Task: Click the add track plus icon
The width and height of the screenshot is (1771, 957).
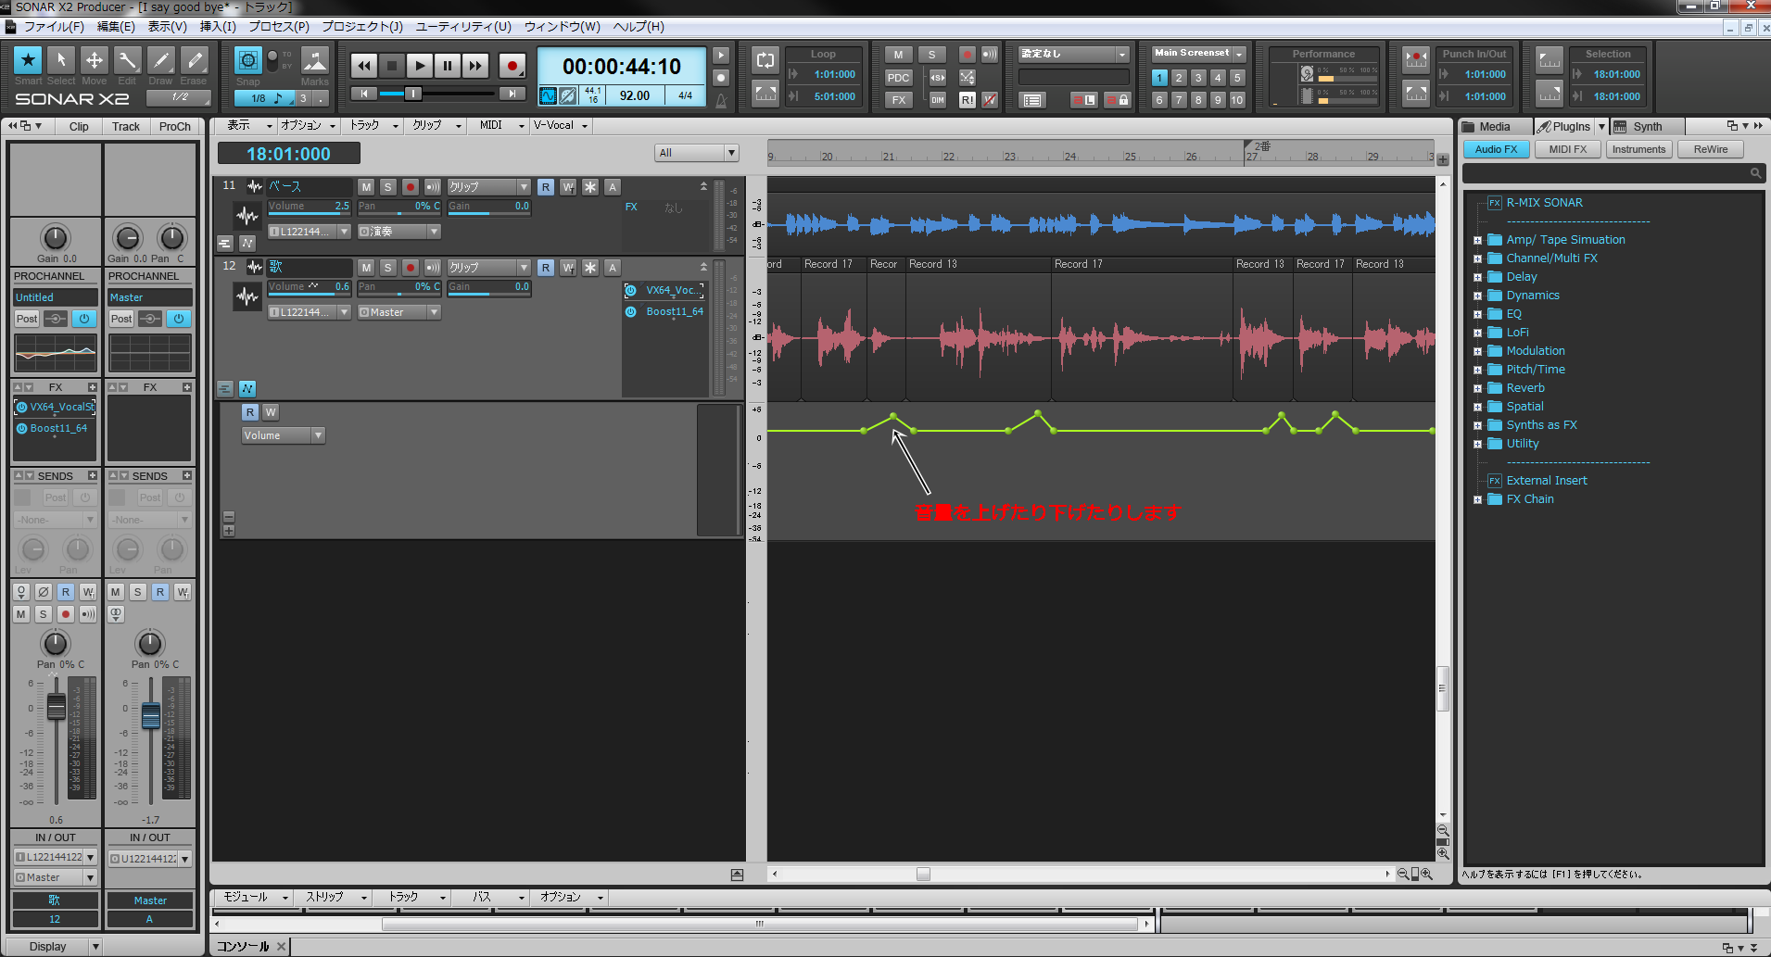Action: coord(1443,159)
